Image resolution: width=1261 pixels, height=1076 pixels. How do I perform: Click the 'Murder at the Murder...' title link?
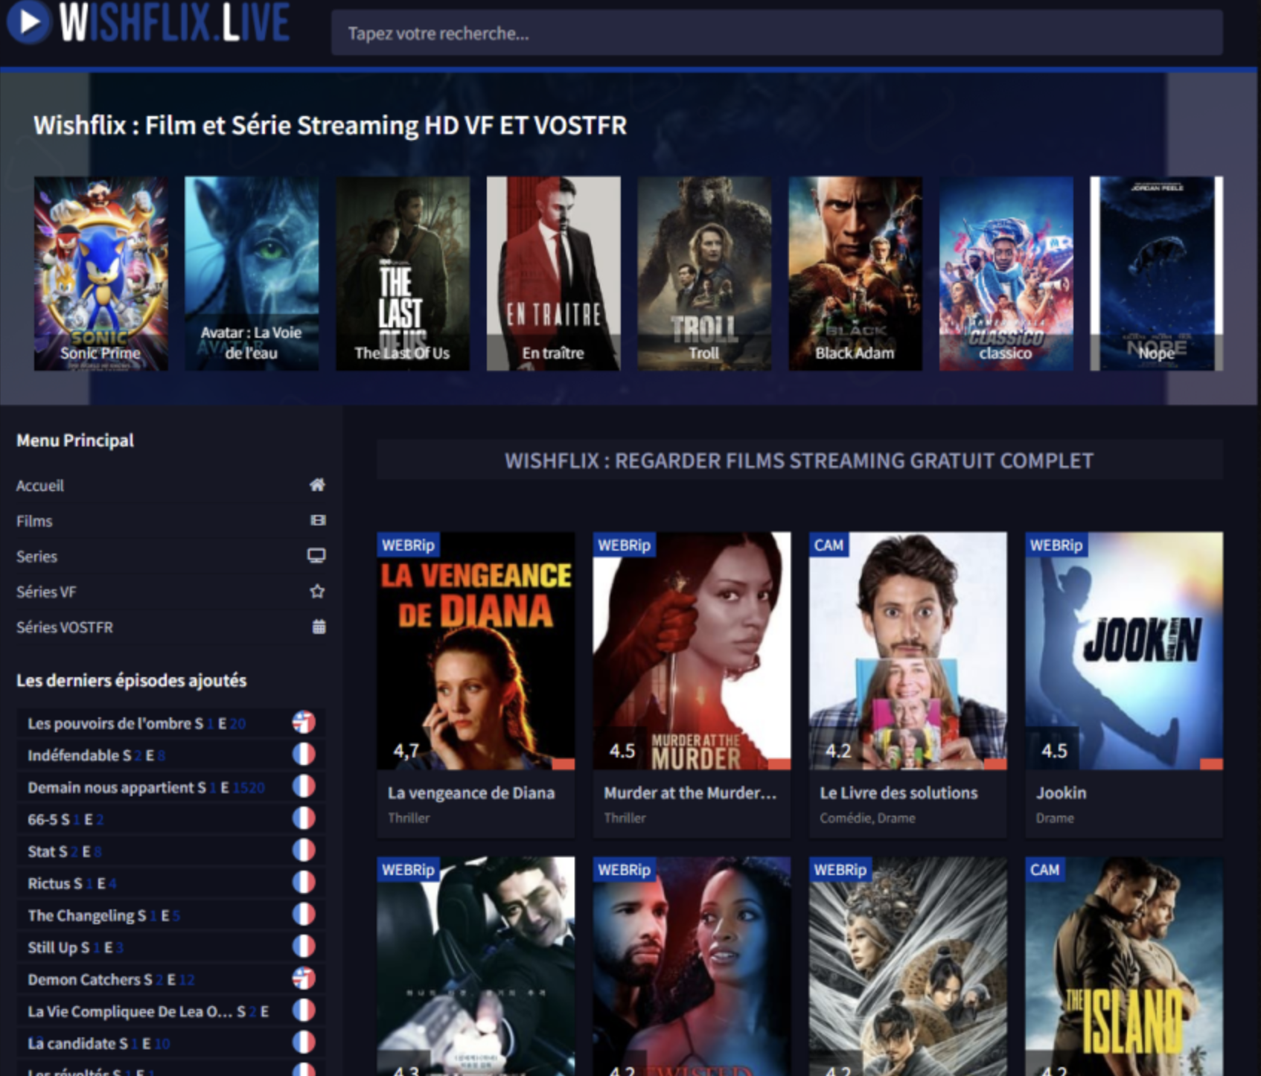click(690, 793)
